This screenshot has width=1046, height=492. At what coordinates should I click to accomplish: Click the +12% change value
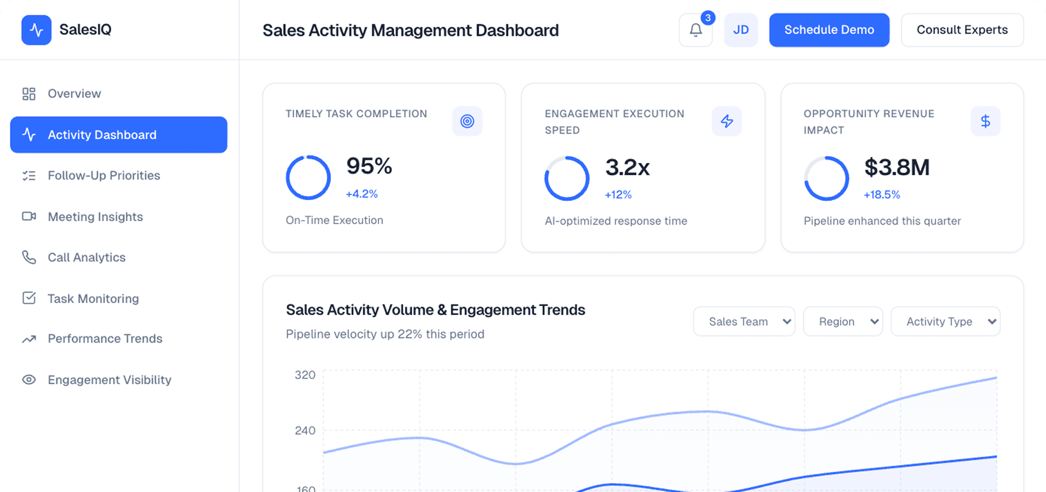point(618,195)
